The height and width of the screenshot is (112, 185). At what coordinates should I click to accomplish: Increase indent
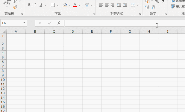125,5
